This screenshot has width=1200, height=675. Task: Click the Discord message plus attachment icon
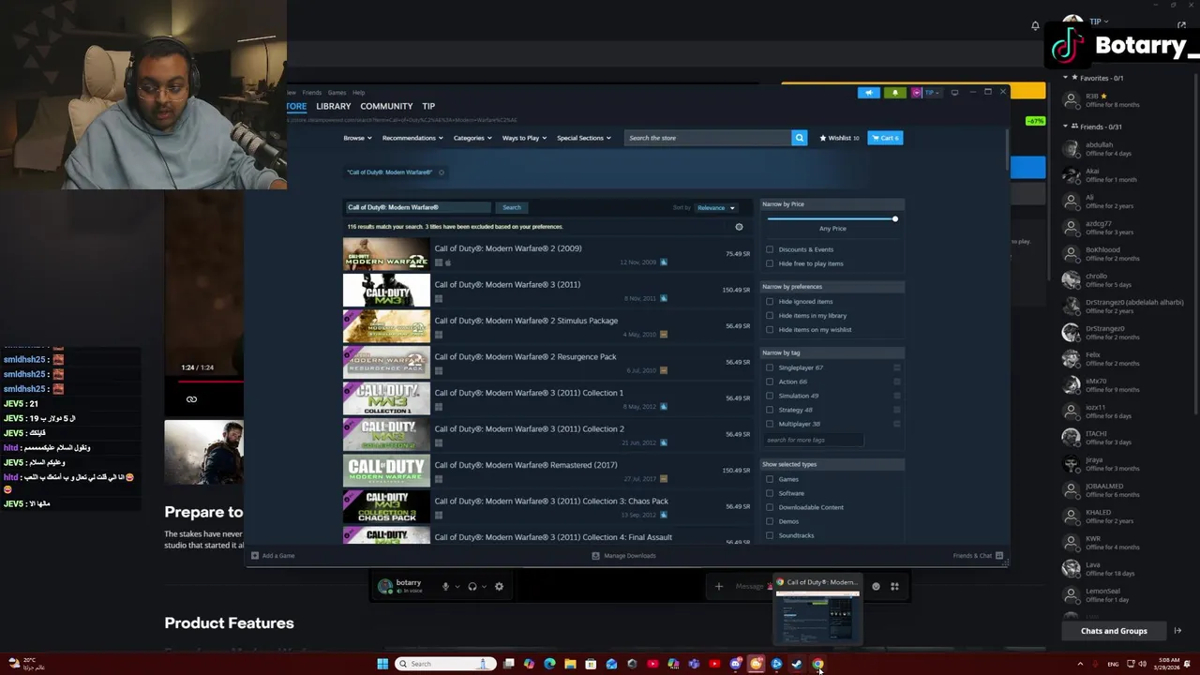click(x=718, y=587)
